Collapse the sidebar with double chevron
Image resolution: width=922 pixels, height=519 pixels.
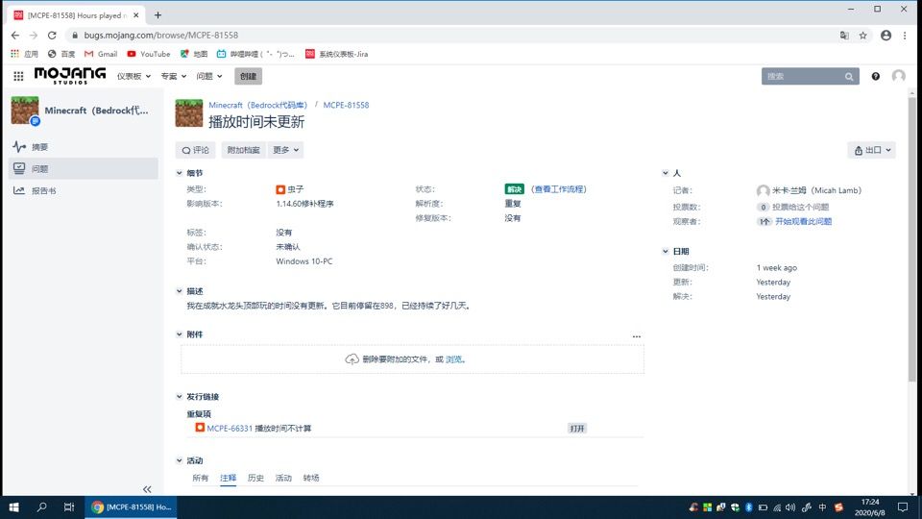[x=147, y=489]
